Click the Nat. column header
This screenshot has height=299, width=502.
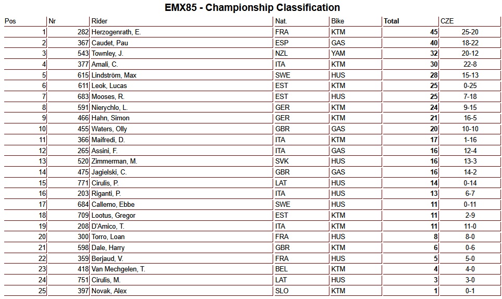pyautogui.click(x=281, y=21)
